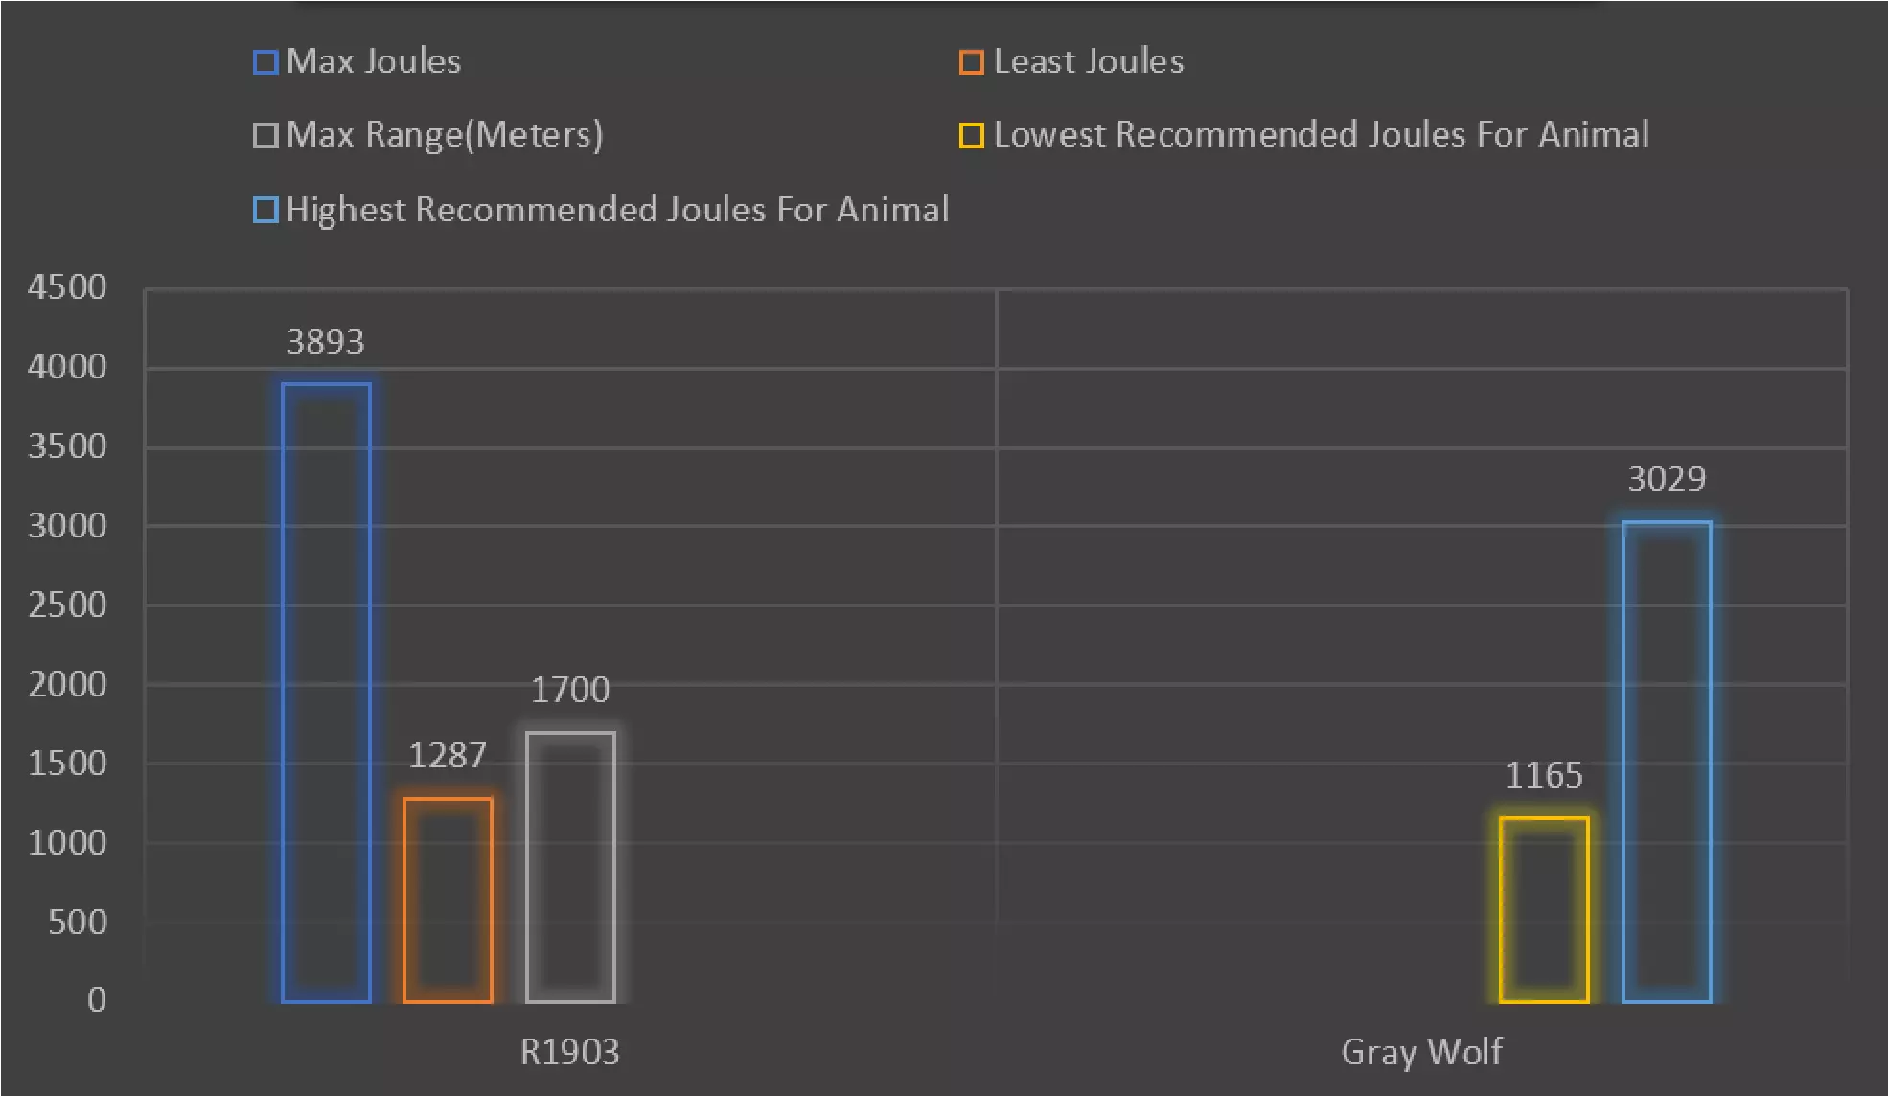This screenshot has height=1096, width=1888.
Task: Click the R1903 category axis label
Action: click(569, 1052)
